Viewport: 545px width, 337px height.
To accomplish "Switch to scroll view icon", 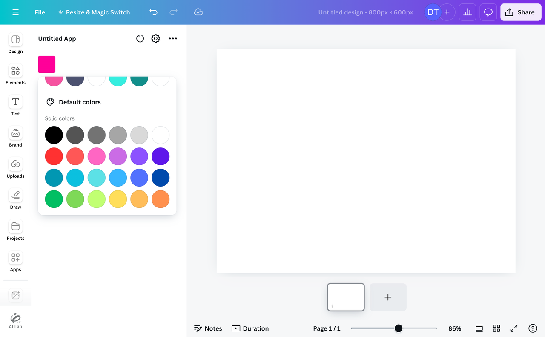I will point(479,328).
